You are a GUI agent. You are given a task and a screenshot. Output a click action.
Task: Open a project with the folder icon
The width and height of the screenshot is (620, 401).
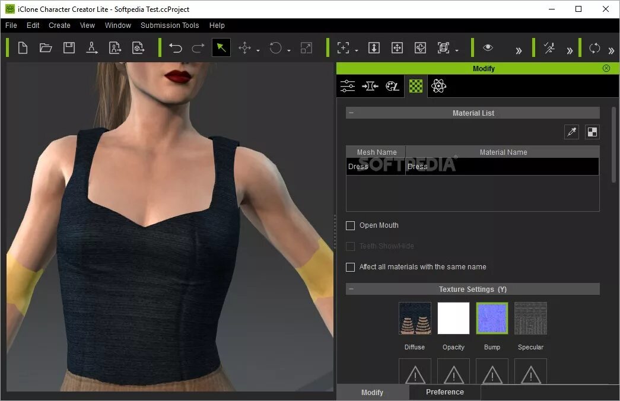pos(46,48)
